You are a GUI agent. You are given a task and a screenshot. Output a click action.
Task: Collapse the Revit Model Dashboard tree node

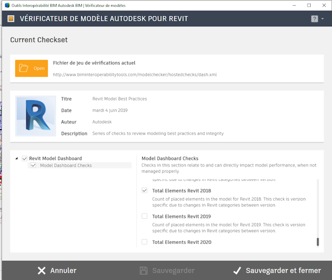coord(17,158)
